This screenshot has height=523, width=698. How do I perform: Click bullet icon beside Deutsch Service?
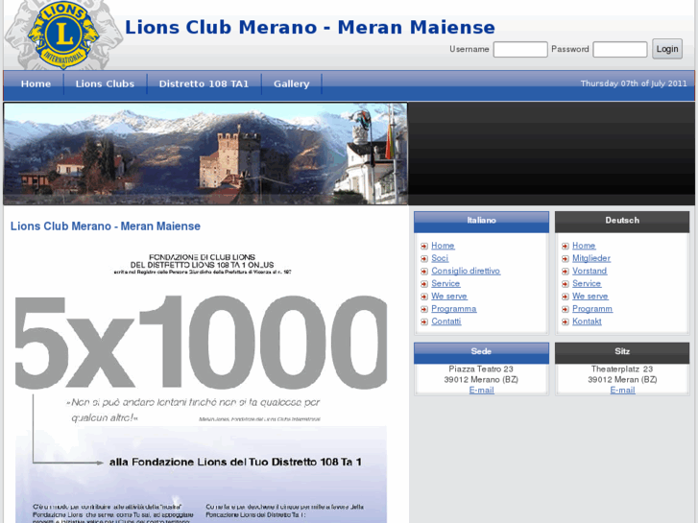[565, 283]
